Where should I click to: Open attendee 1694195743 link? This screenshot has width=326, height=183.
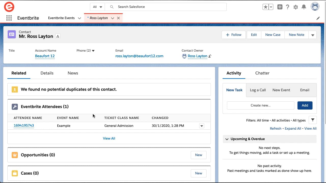pyautogui.click(x=24, y=126)
